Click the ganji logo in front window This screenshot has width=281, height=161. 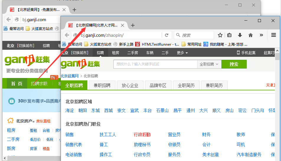click(80, 64)
